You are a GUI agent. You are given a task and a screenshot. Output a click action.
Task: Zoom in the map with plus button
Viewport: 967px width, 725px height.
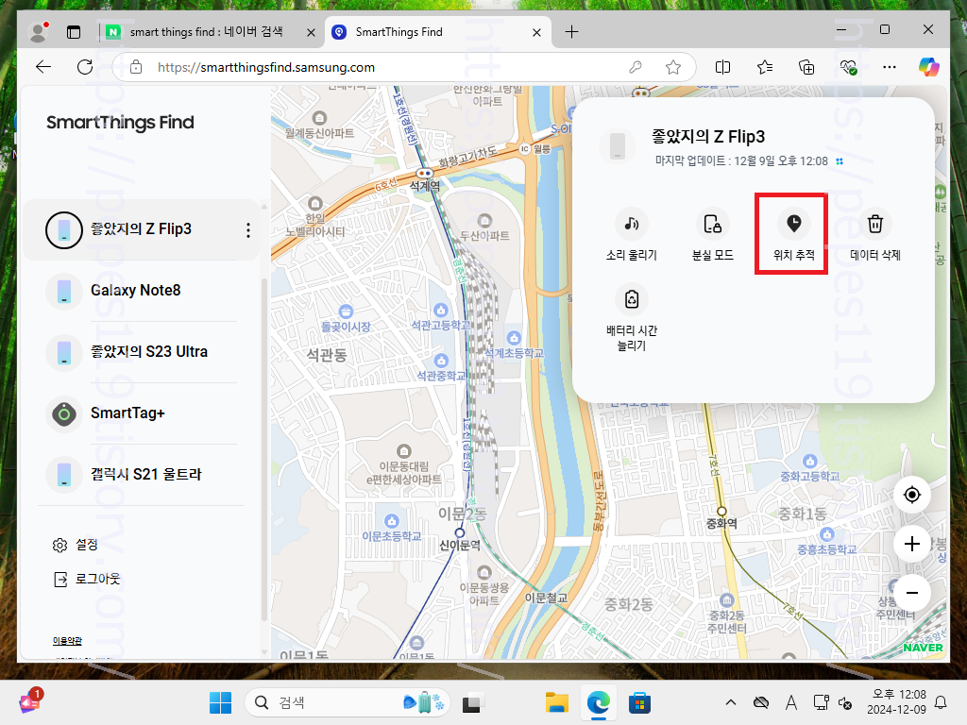[x=911, y=544]
